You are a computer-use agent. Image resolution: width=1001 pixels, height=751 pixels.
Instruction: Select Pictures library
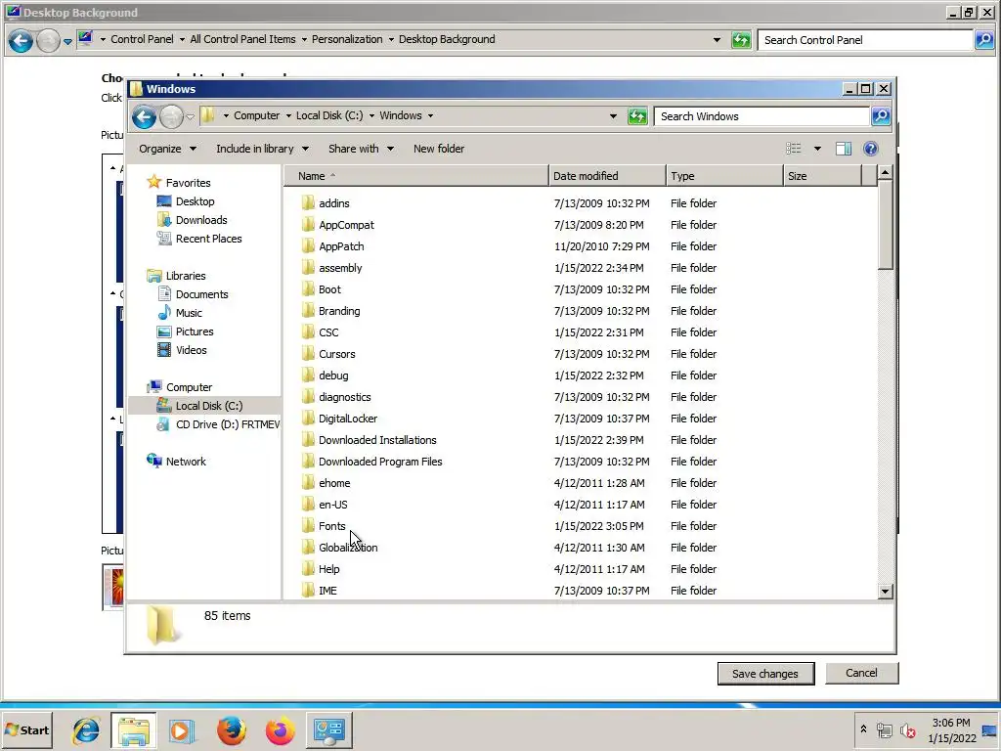click(195, 331)
